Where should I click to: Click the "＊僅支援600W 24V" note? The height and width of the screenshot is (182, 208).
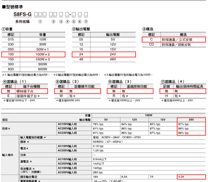68,100
